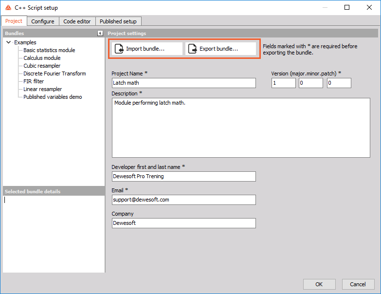Click inside the Description text area
This screenshot has height=294, width=381.
click(241, 128)
